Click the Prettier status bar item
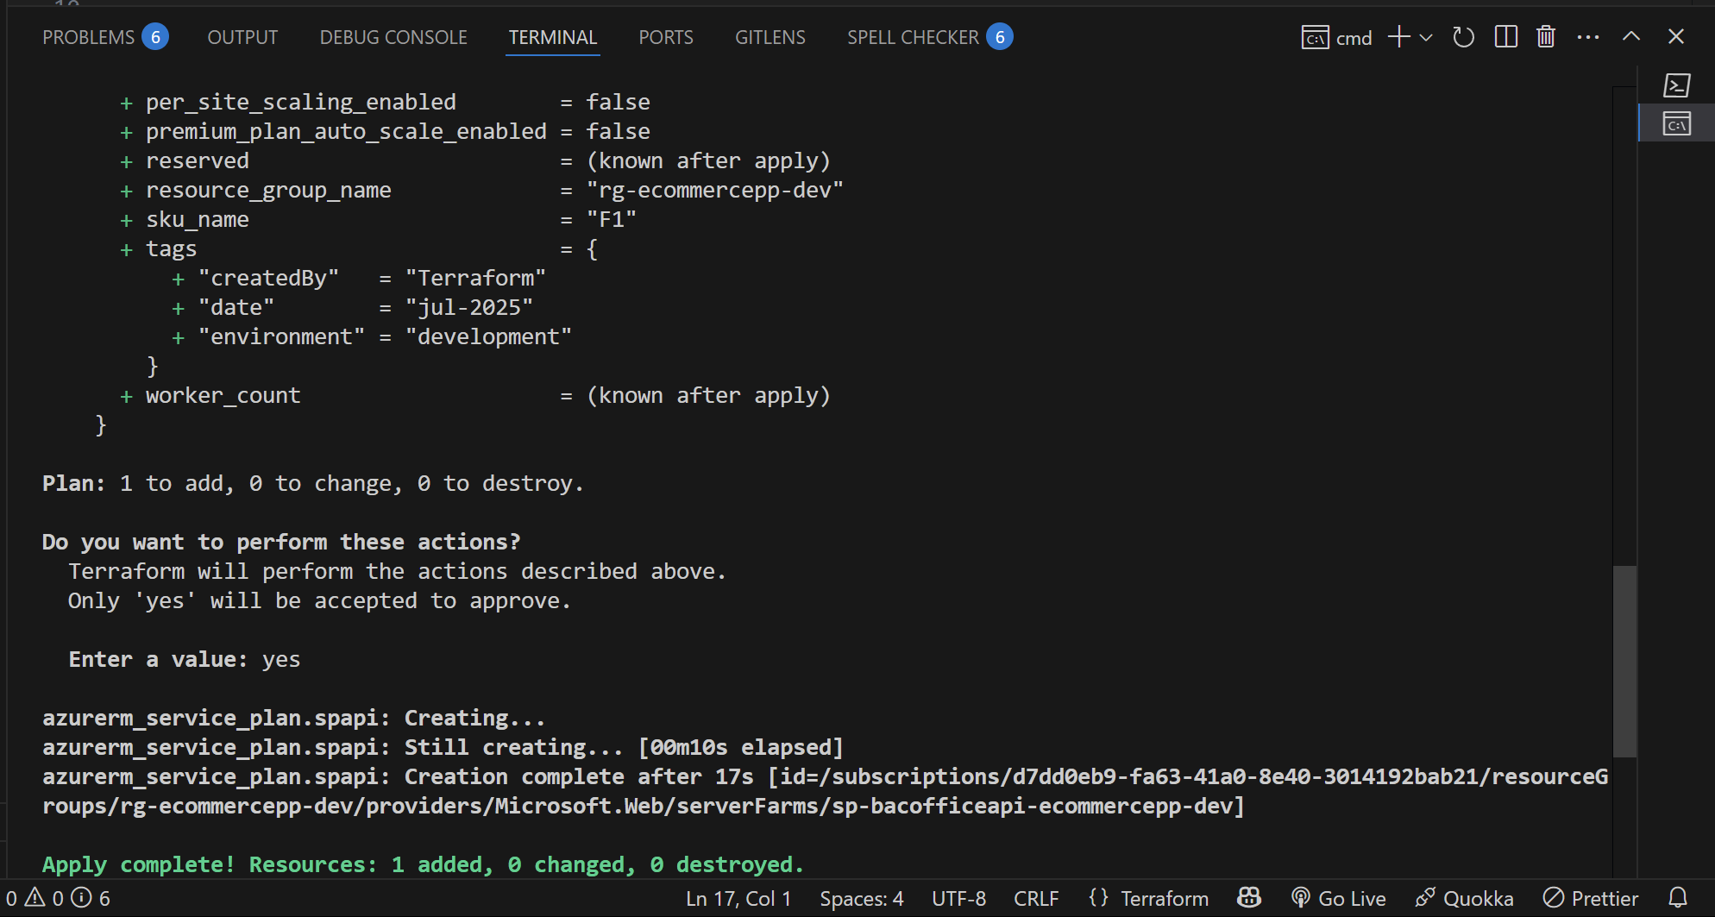 [1590, 898]
